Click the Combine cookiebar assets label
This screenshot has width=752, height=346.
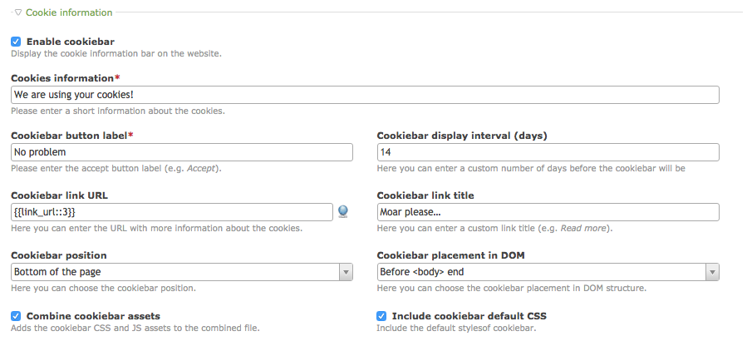coord(93,316)
